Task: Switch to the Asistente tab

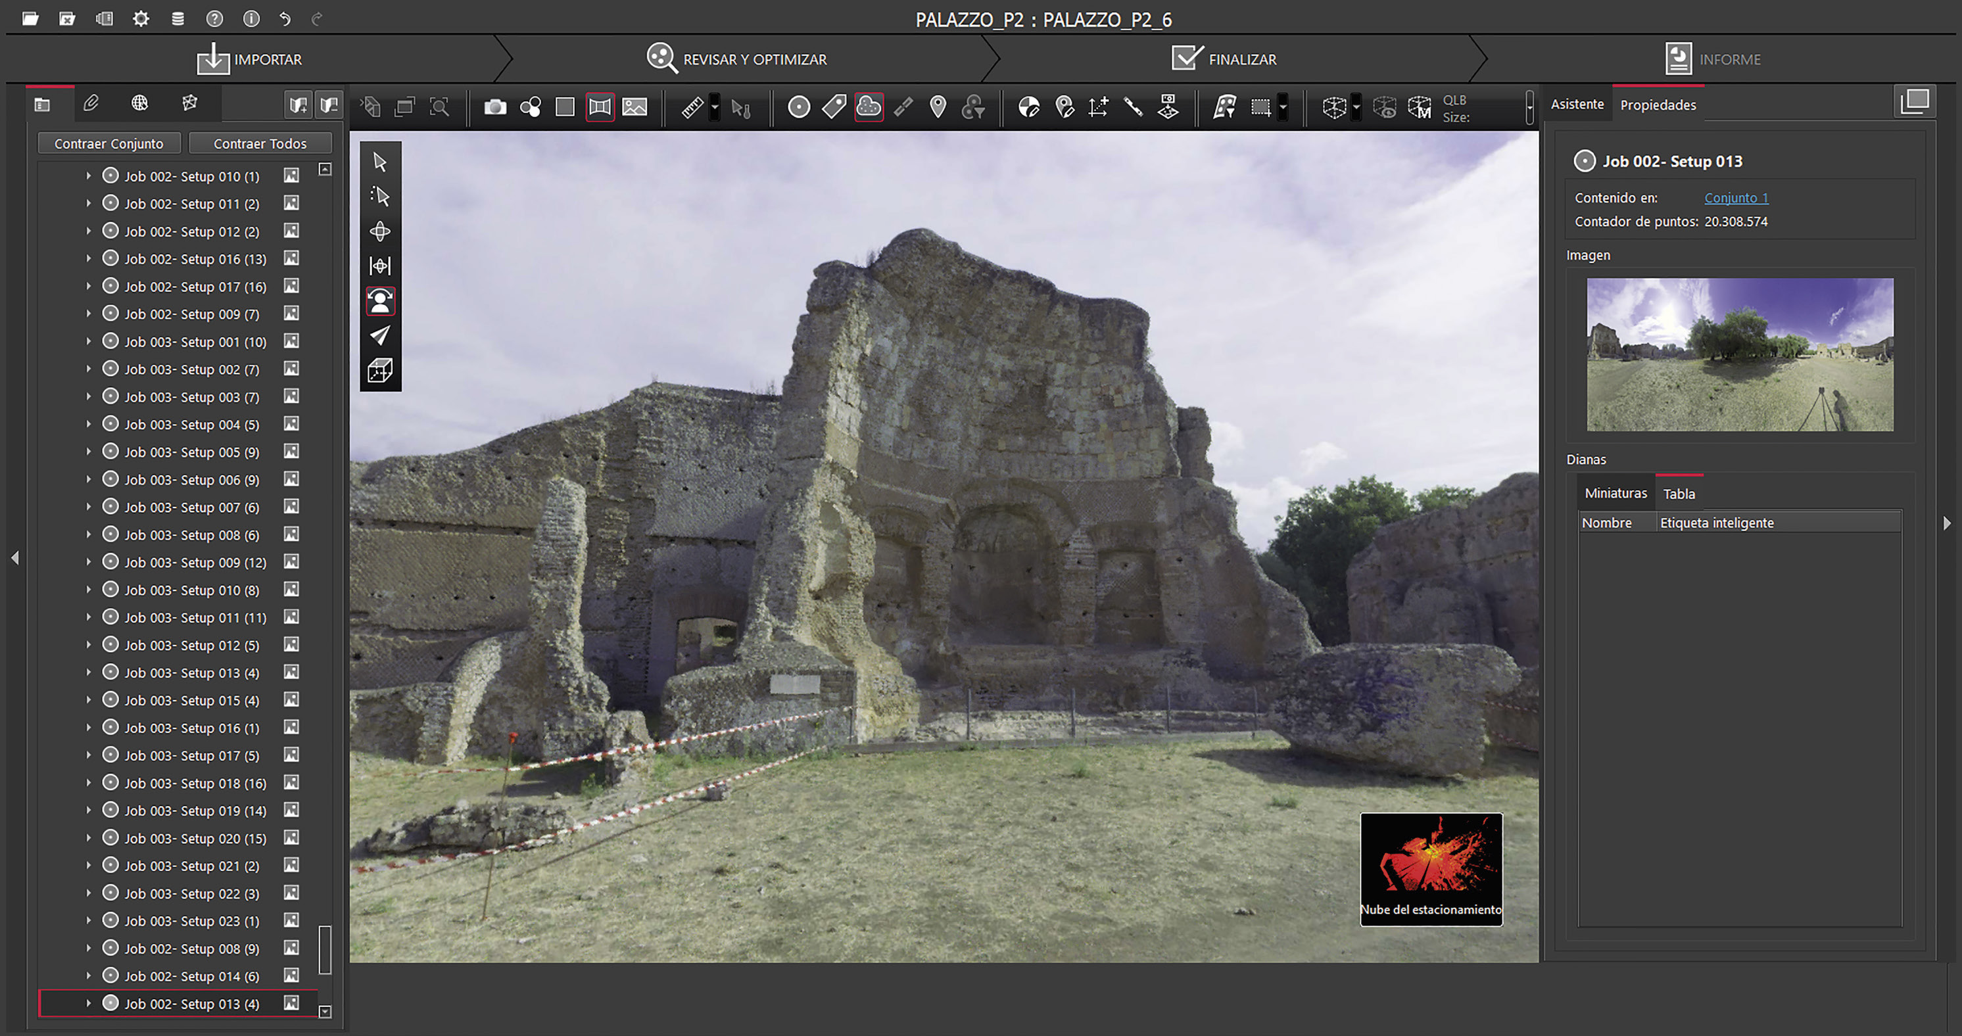Action: (x=1577, y=105)
